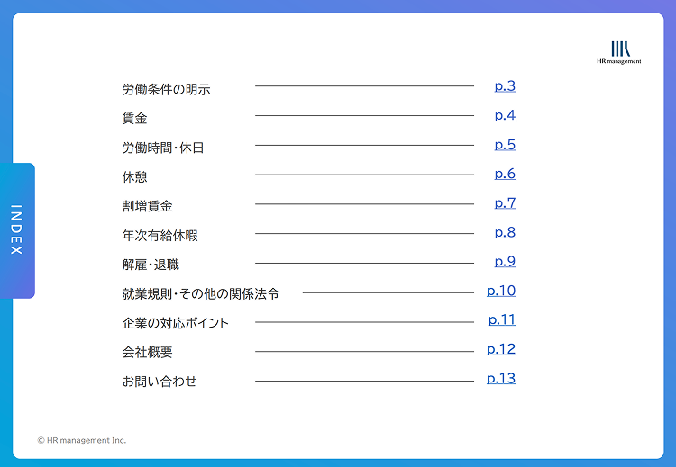Open p.7 link for 割増賃金
Viewport: 676px width, 467px height.
point(505,203)
